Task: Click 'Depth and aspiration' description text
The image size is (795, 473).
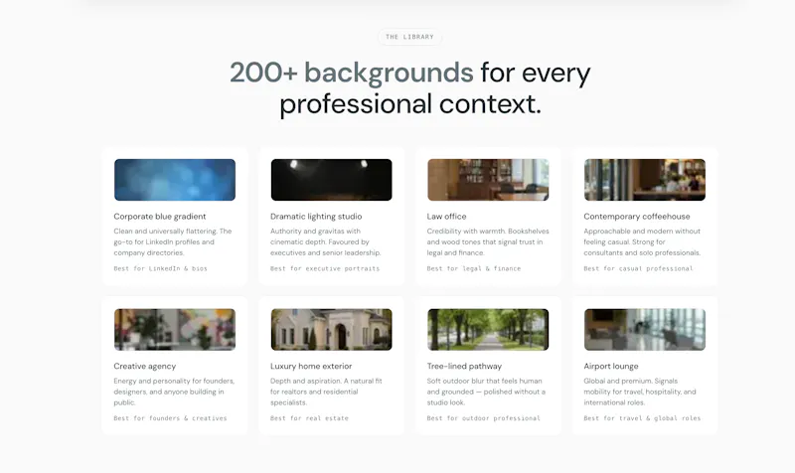Action: 326,392
